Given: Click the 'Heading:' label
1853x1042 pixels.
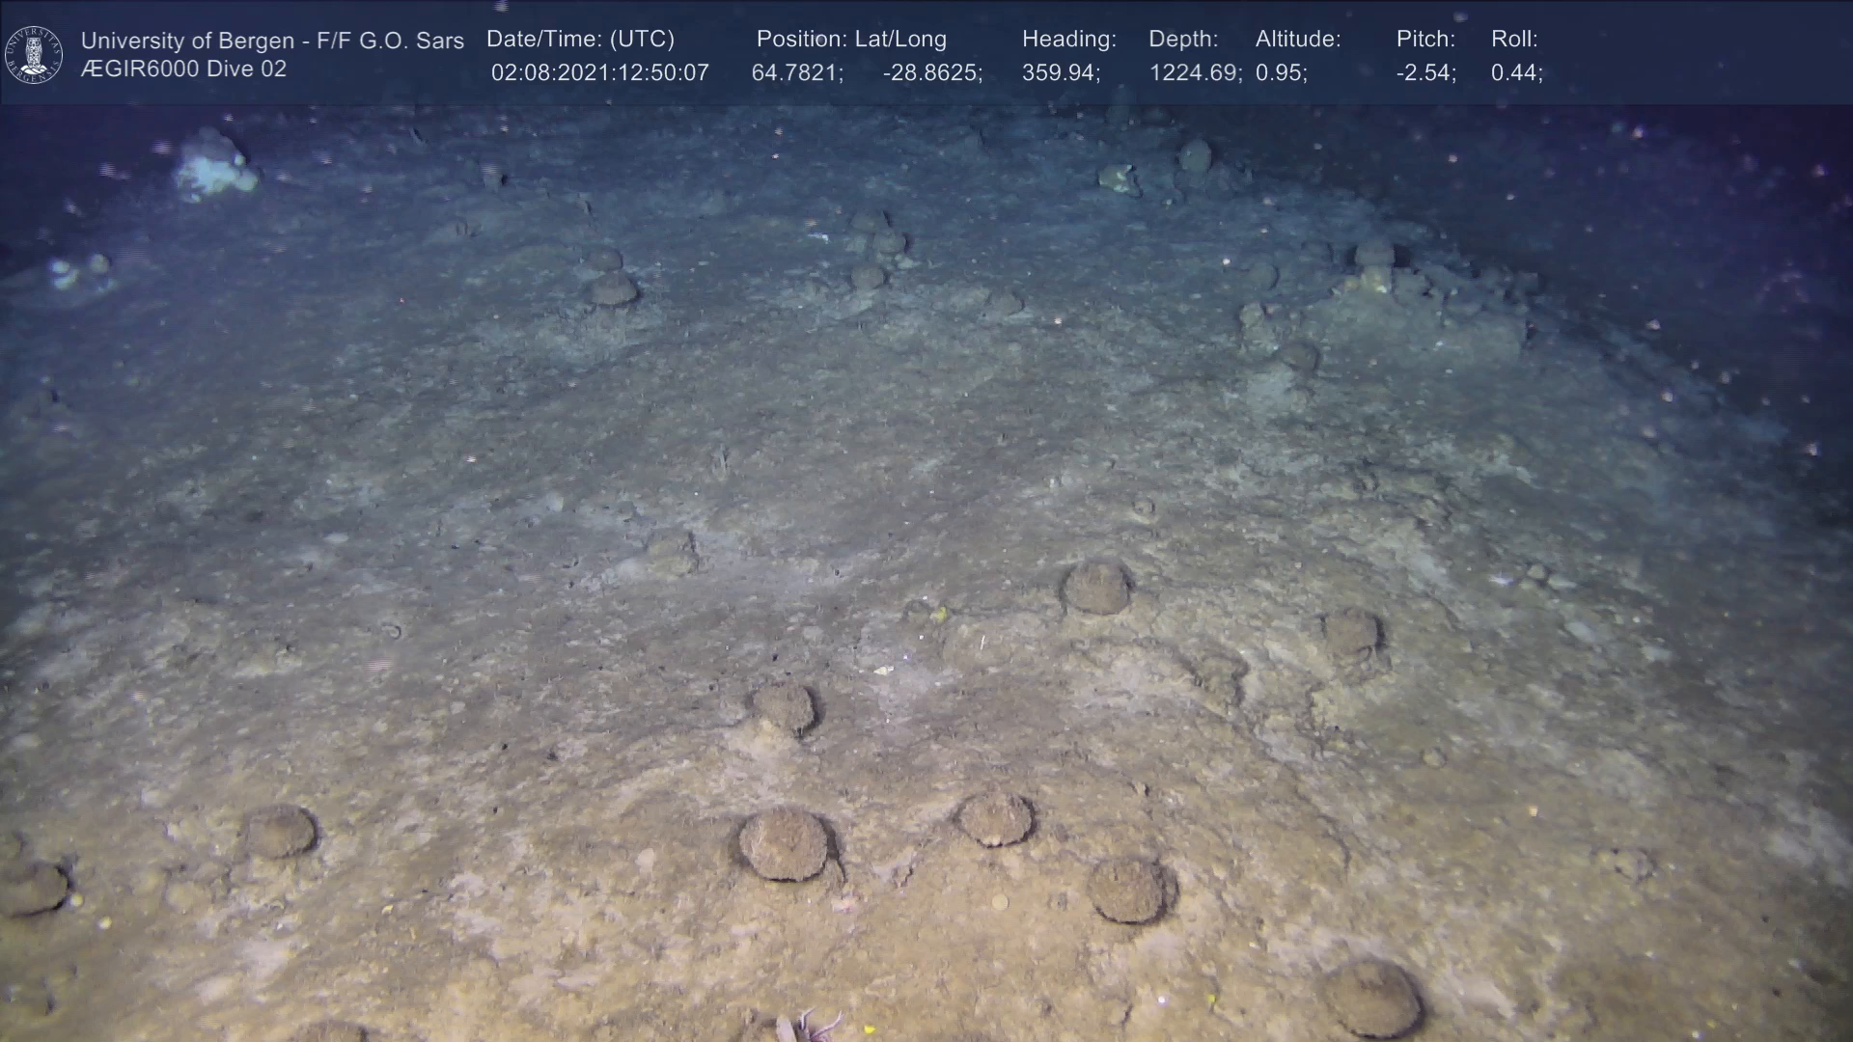Looking at the screenshot, I should click(1068, 40).
